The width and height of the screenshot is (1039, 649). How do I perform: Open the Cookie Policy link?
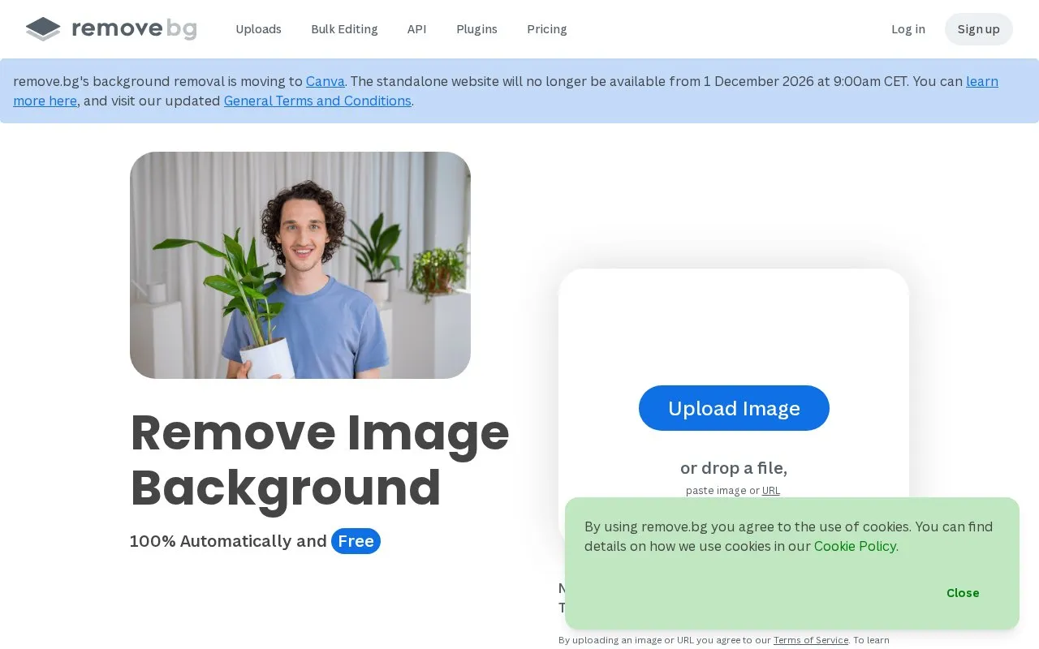pyautogui.click(x=855, y=546)
